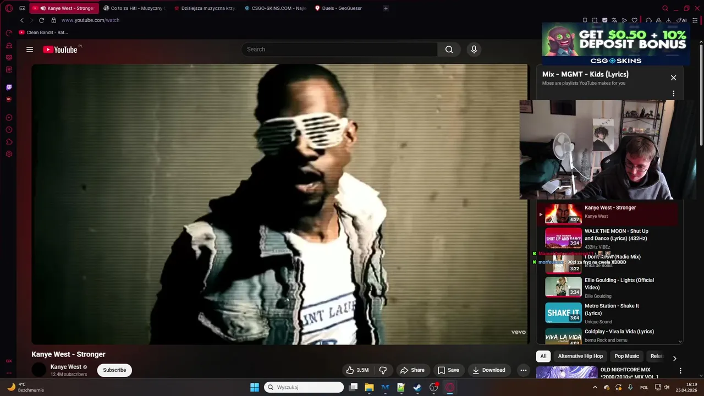Open the YouTube guide hamburger menu
Screen dimensions: 704x396
(x=30, y=50)
